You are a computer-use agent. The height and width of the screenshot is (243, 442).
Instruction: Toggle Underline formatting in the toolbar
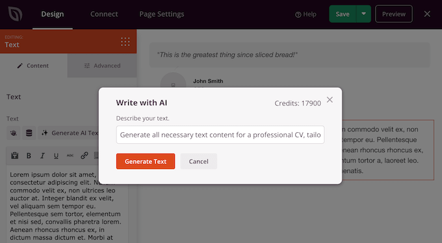(56, 156)
